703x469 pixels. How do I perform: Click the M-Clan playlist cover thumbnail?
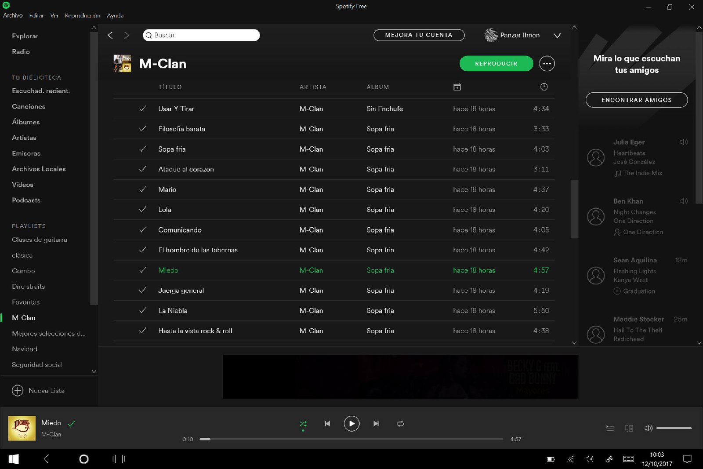point(122,64)
